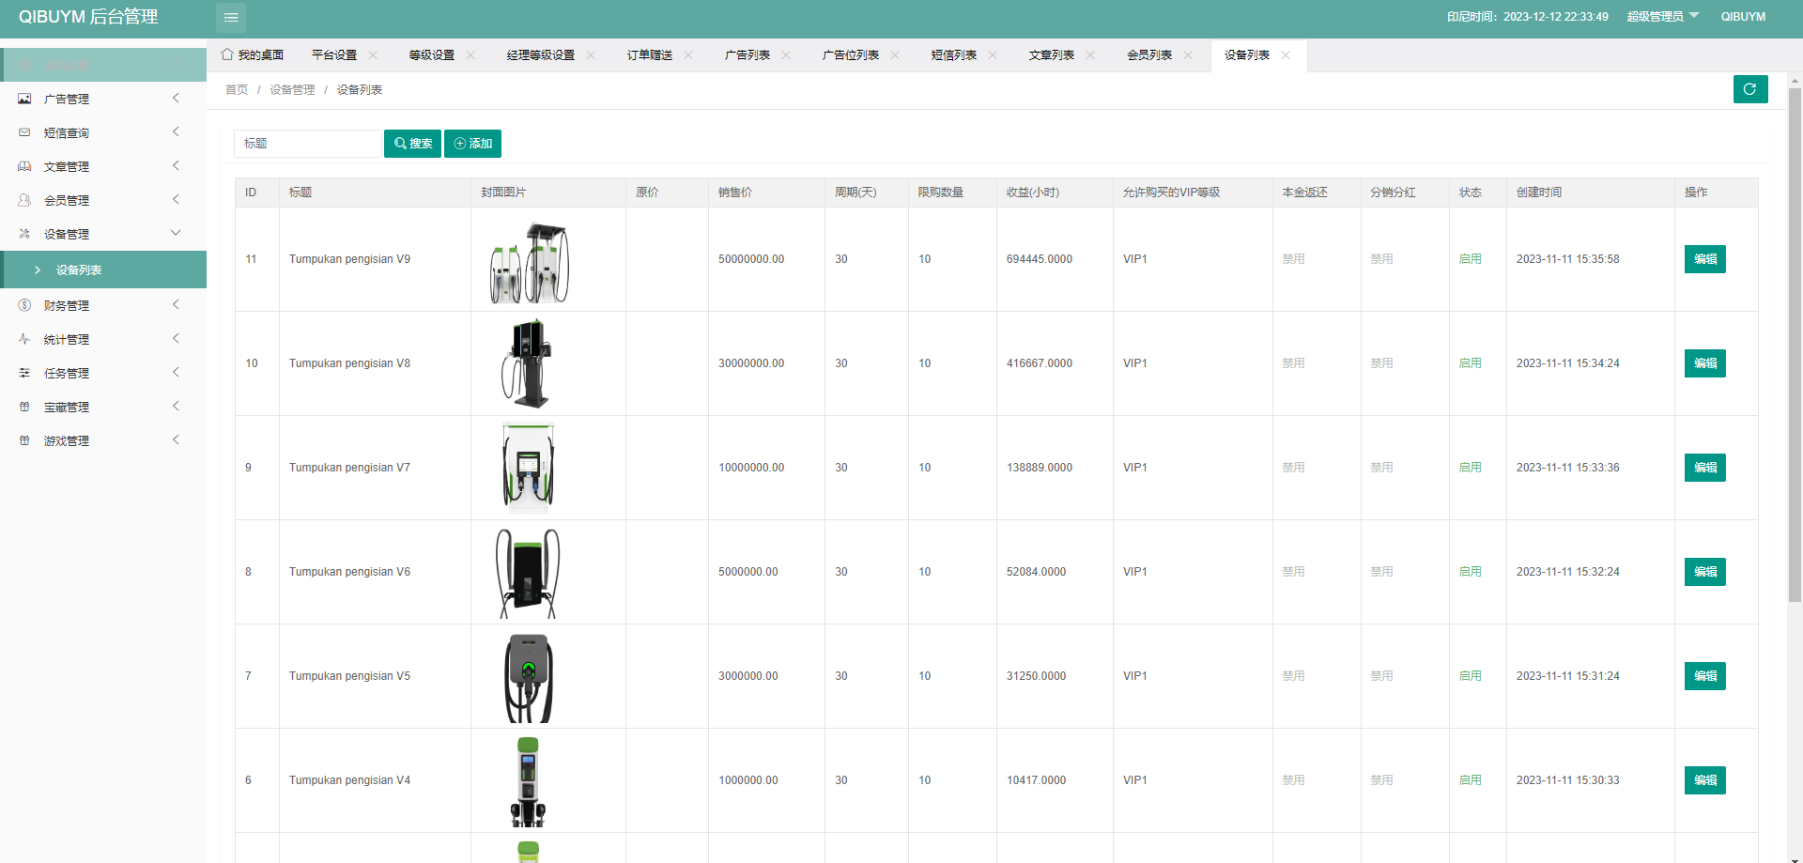Click the 短信查询 envelope icon
This screenshot has width=1803, height=863.
[x=24, y=132]
